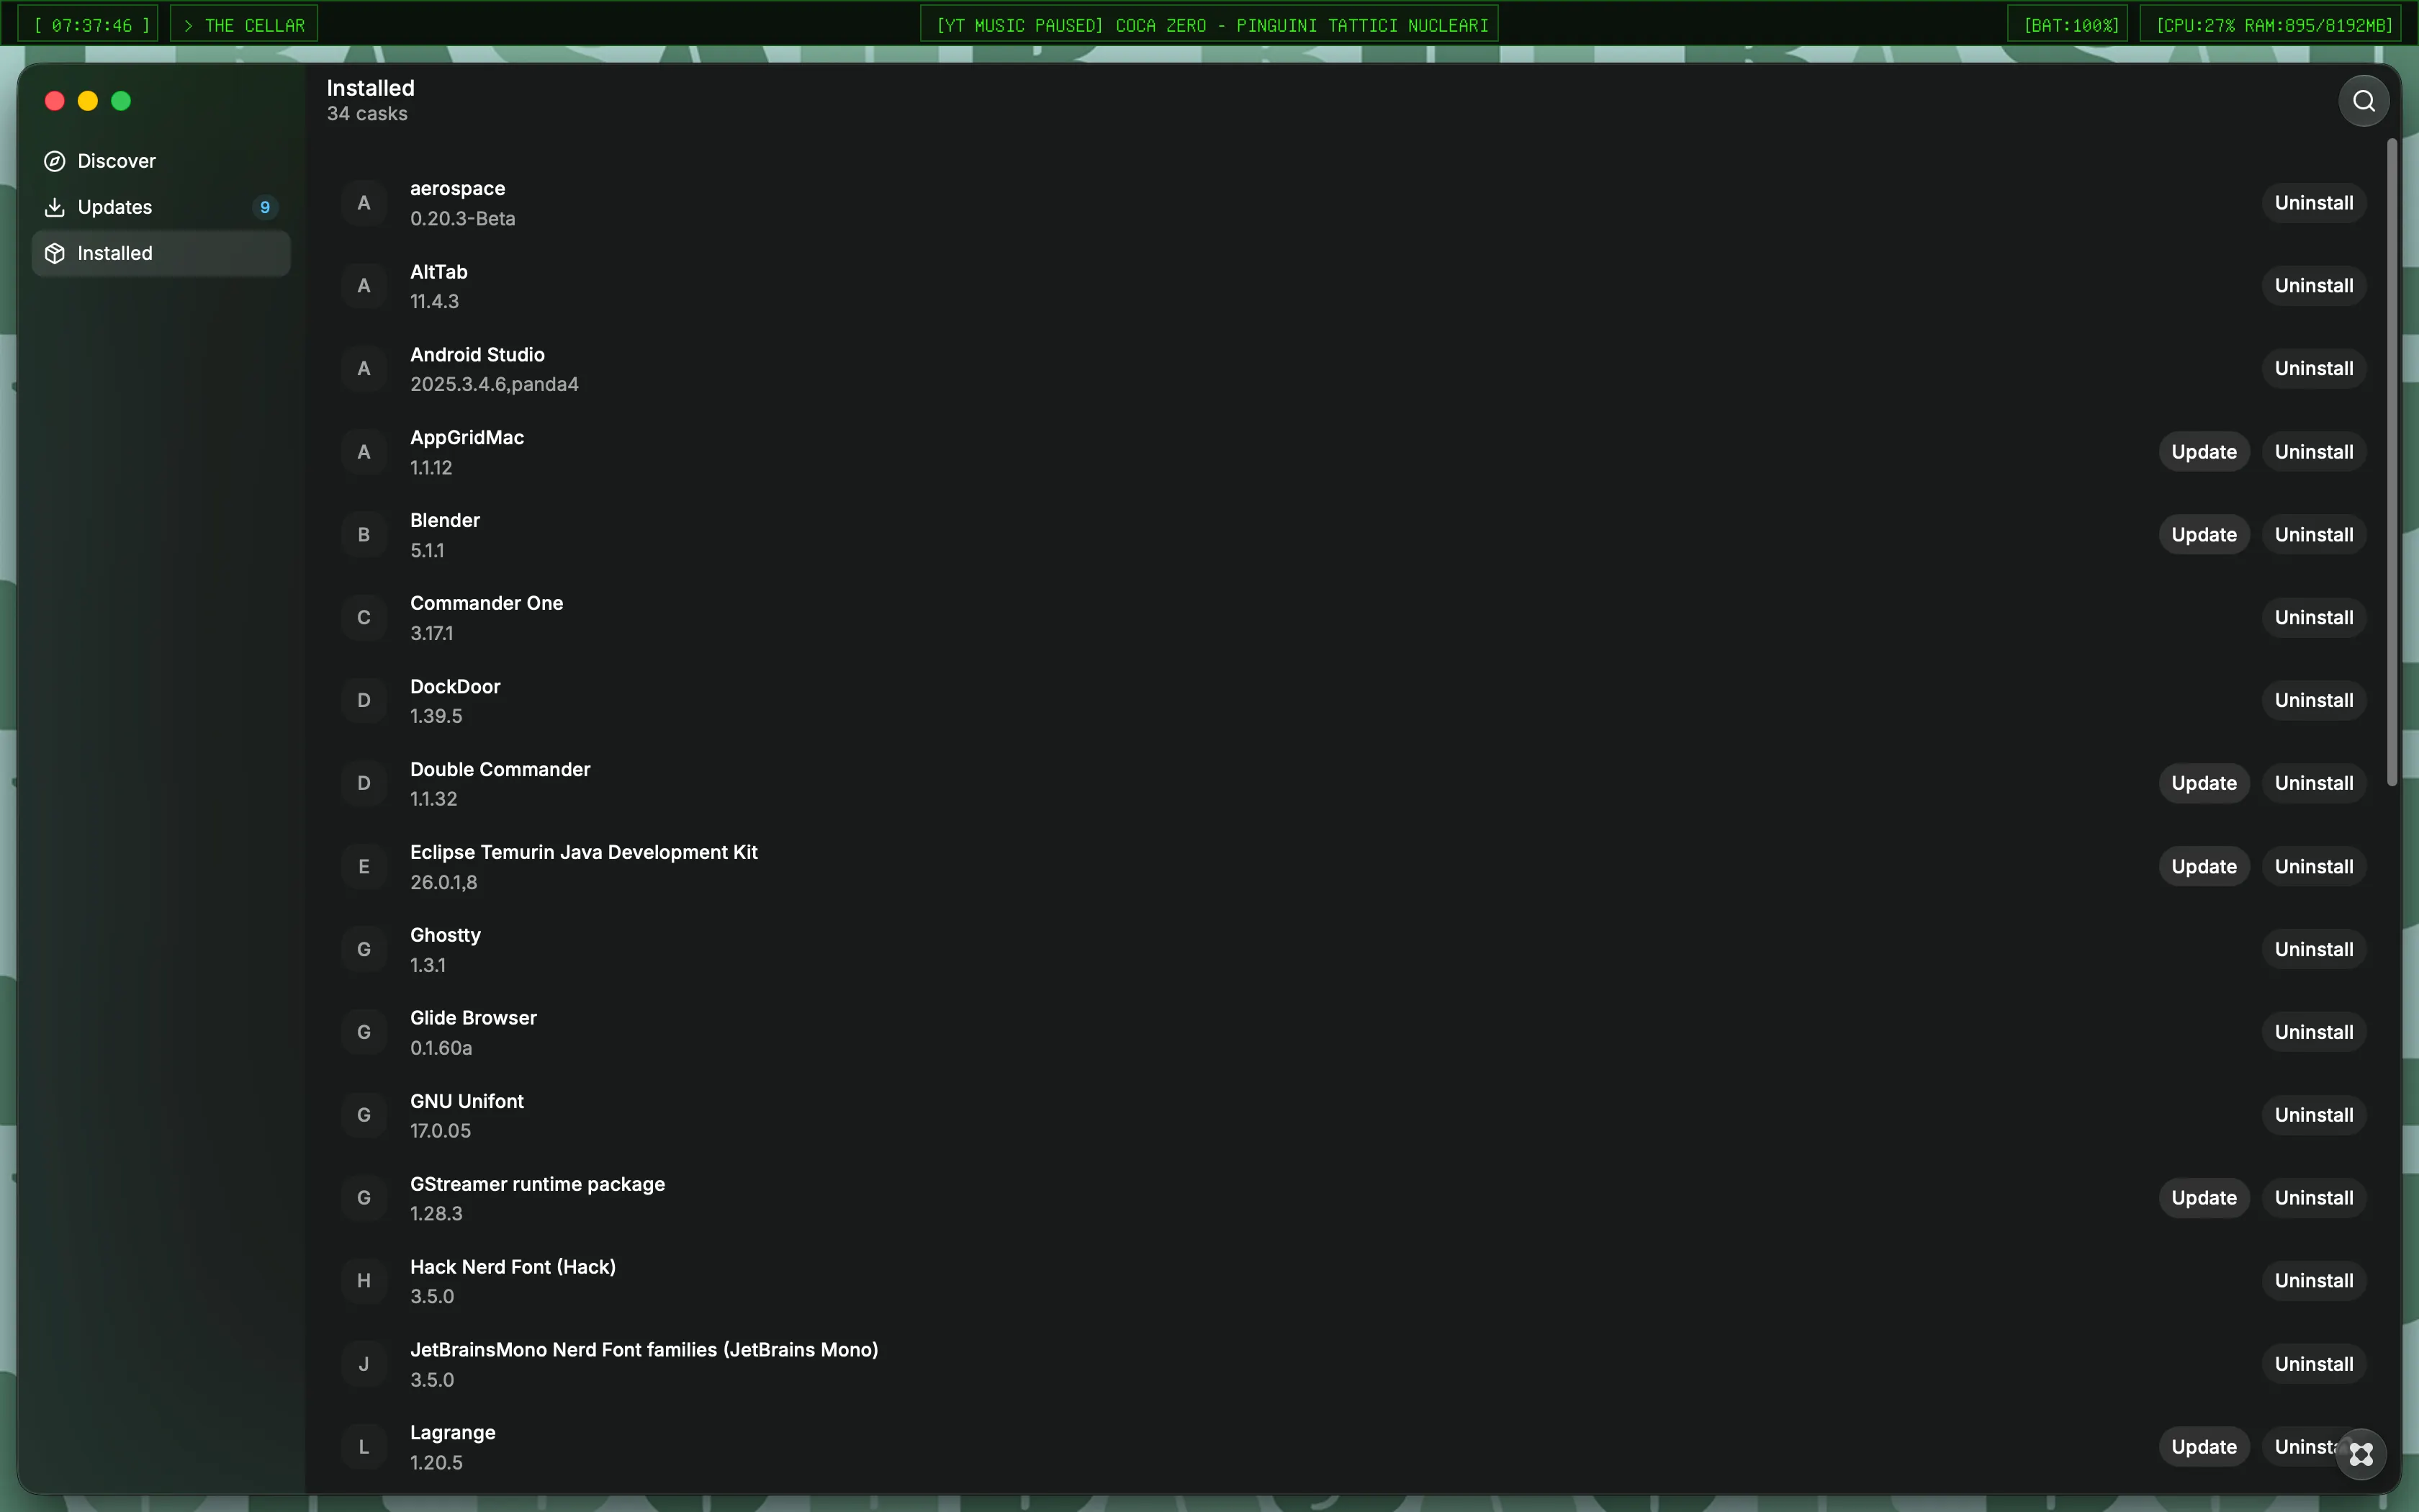
Task: Click the Updates badge showing 9
Action: pyautogui.click(x=265, y=207)
